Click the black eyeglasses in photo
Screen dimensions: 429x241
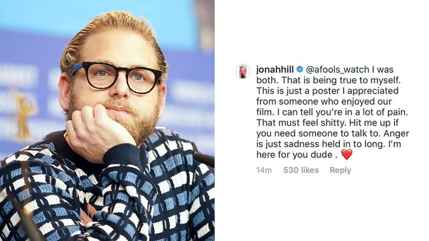point(117,77)
